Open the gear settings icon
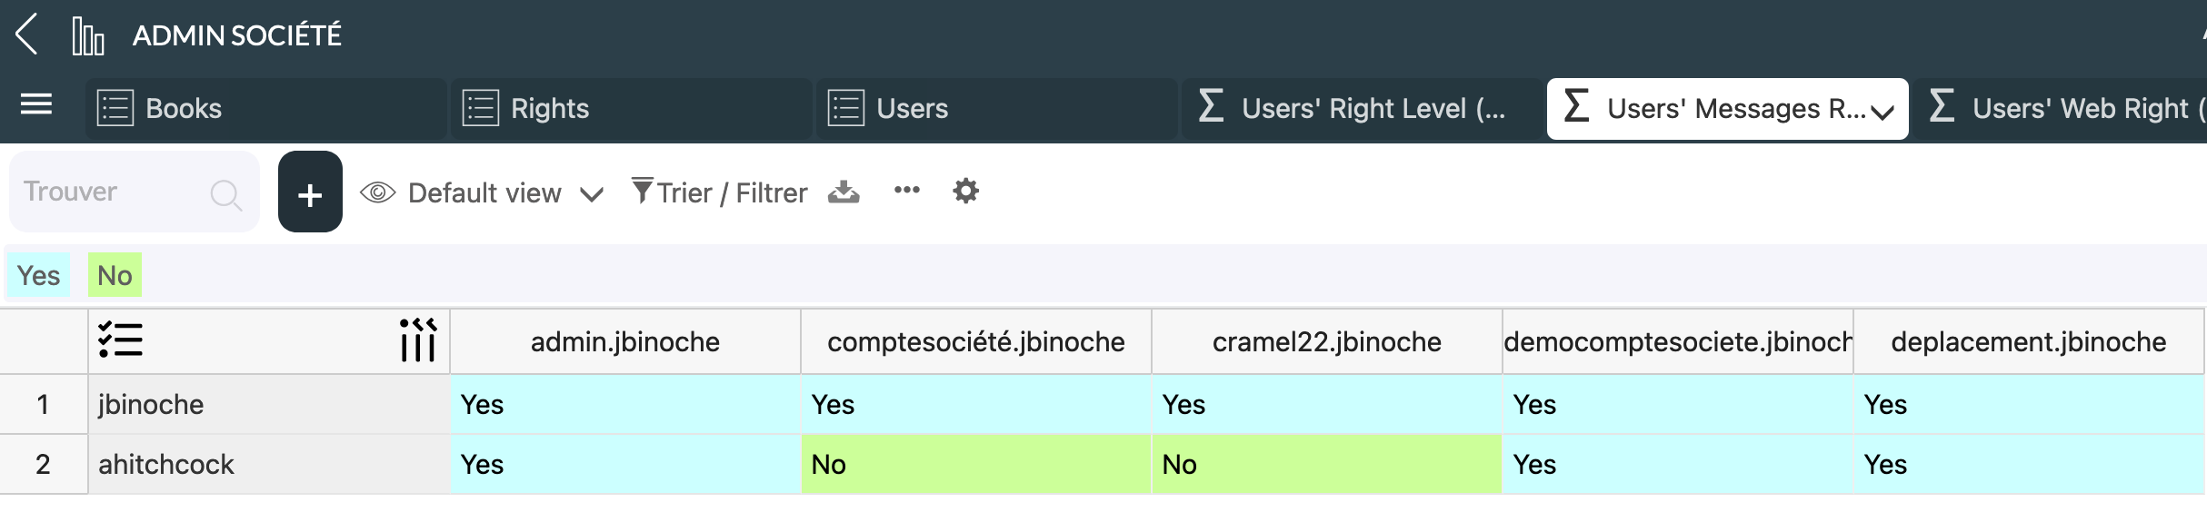Viewport: 2207px width, 512px height. [x=965, y=191]
